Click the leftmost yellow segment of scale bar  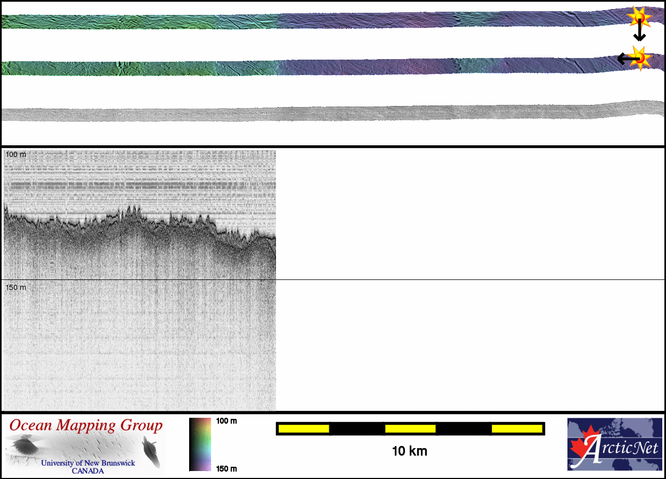tap(304, 428)
